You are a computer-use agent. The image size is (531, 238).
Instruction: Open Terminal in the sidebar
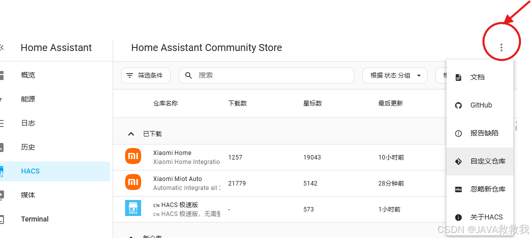[55, 219]
